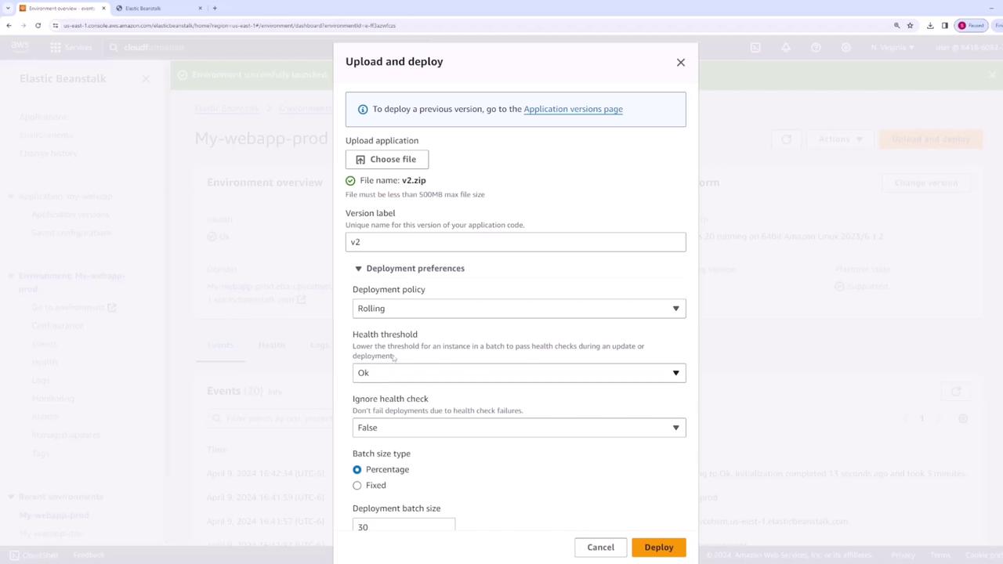Click the browser downloads icon
This screenshot has height=564, width=1003.
coord(930,25)
